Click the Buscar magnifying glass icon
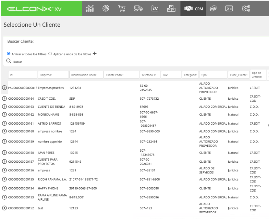 click(9, 61)
